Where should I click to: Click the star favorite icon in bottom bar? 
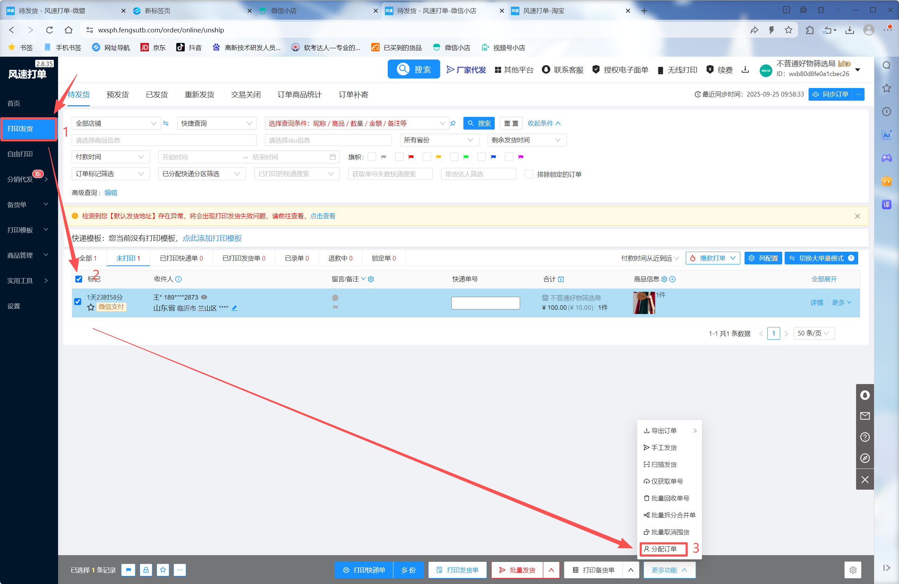pyautogui.click(x=163, y=570)
